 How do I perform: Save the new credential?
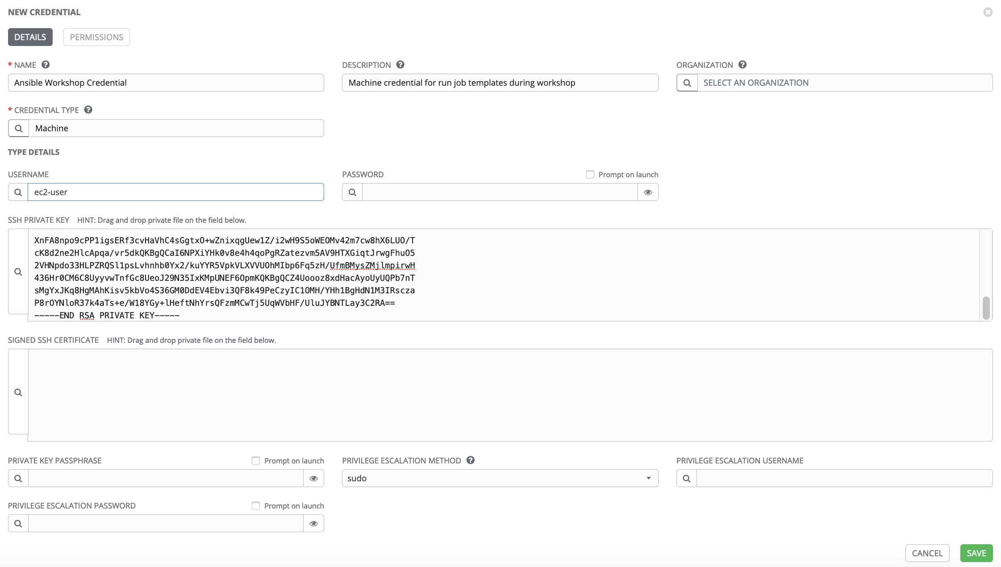pos(976,553)
